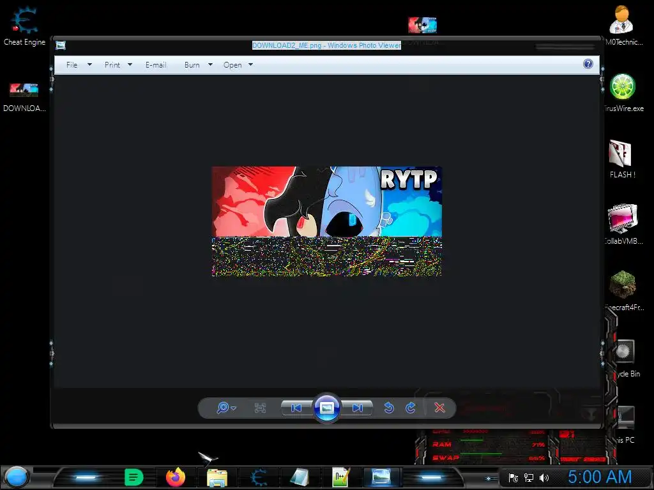Select the LimeWire-style VirusWire.exe icon
This screenshot has width=654, height=490.
pyautogui.click(x=623, y=93)
